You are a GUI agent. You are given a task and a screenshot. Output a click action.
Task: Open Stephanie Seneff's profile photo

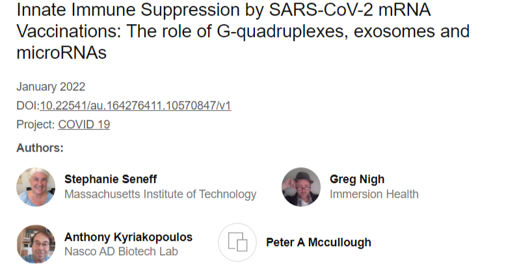36,187
